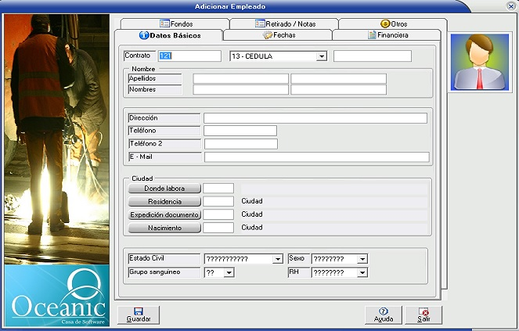519x331 pixels.
Task: Click the Donde labora button
Action: coord(164,189)
